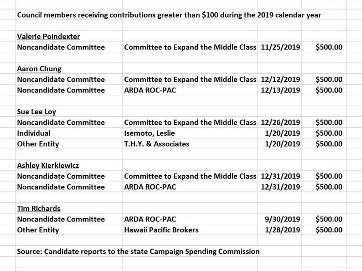
Task: Select the 11/25/2019 date cell
Action: pyautogui.click(x=281, y=47)
